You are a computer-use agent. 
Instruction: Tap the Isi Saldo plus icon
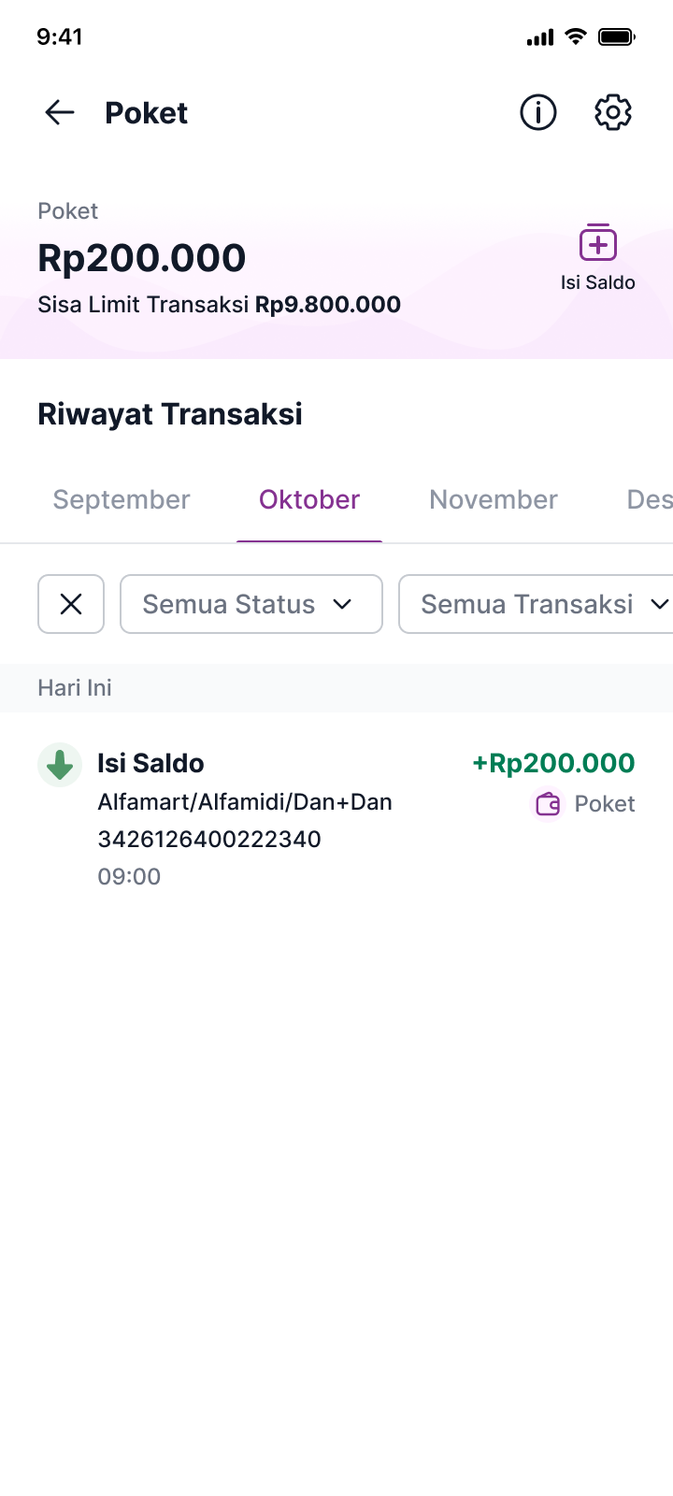coord(598,242)
